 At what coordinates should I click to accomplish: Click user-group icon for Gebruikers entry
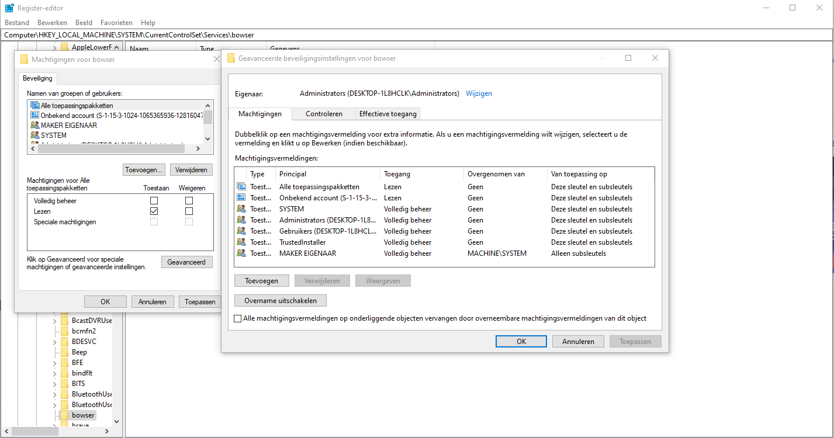(x=241, y=231)
